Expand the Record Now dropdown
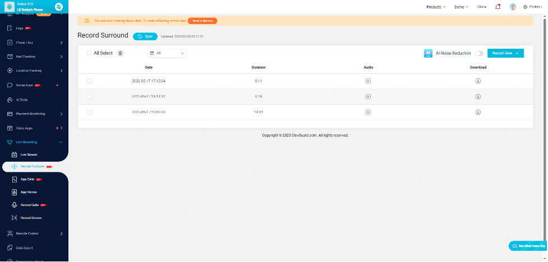 (505, 53)
